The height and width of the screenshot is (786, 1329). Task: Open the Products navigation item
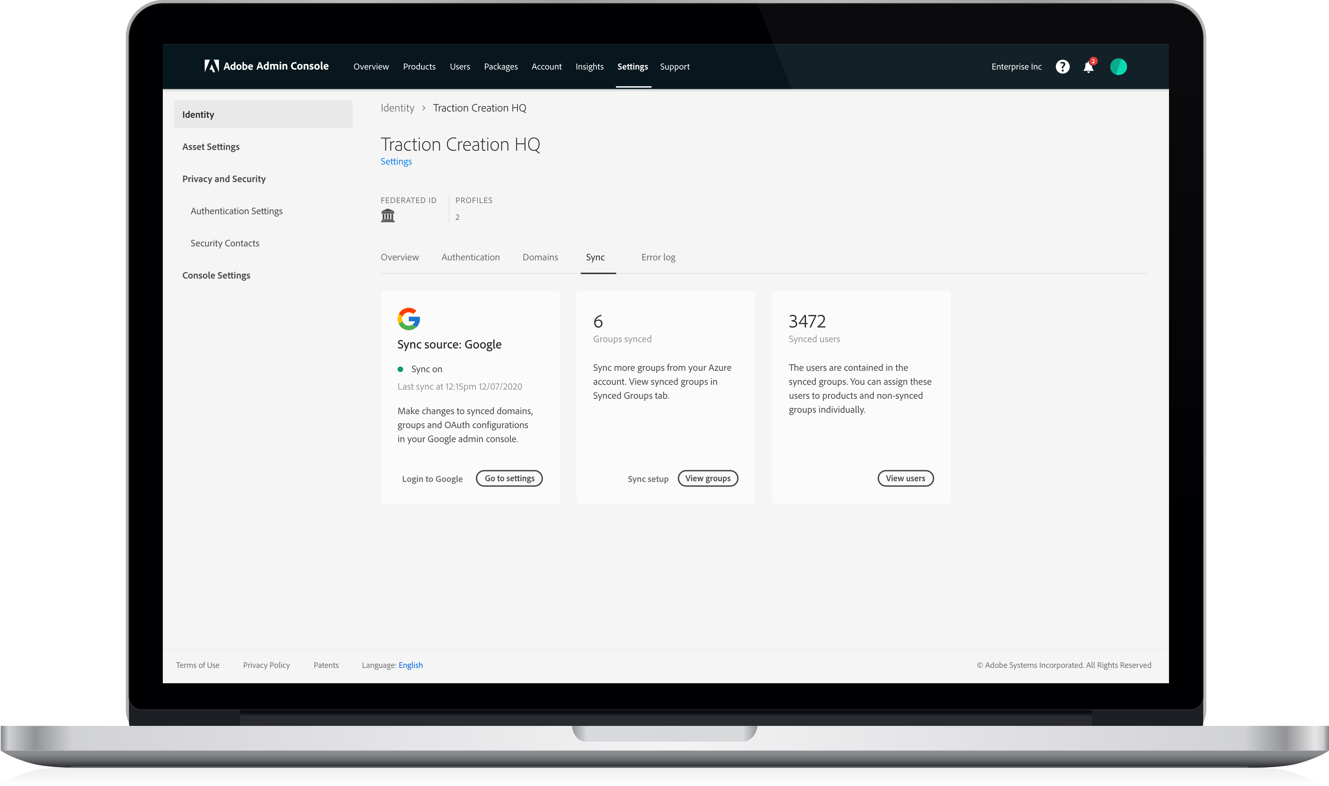[419, 67]
